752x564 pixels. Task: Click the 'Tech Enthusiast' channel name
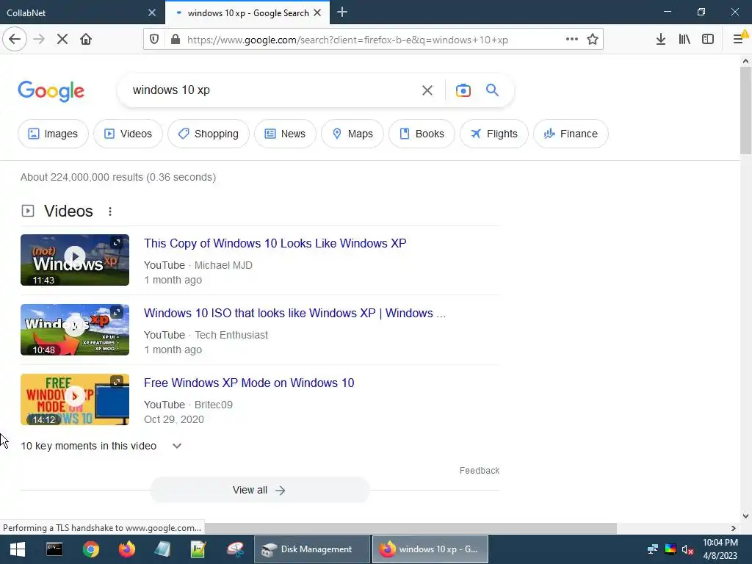231,335
